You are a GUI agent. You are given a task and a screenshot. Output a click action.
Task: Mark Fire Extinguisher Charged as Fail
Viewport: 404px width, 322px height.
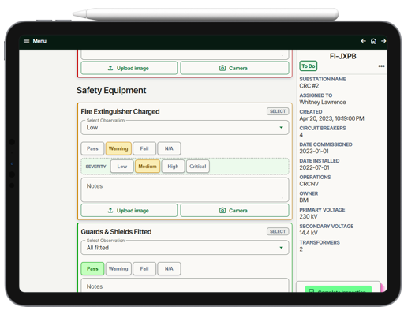144,148
